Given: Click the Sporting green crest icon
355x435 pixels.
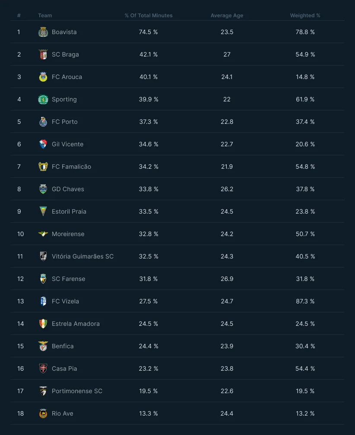Looking at the screenshot, I should click(x=43, y=99).
